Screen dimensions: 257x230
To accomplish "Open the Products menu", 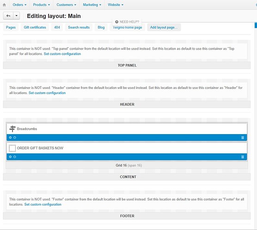I will [41, 5].
